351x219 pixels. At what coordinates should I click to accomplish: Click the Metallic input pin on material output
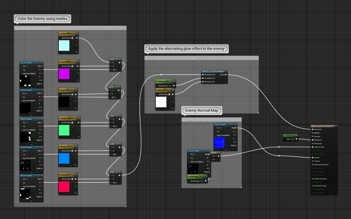313,133
